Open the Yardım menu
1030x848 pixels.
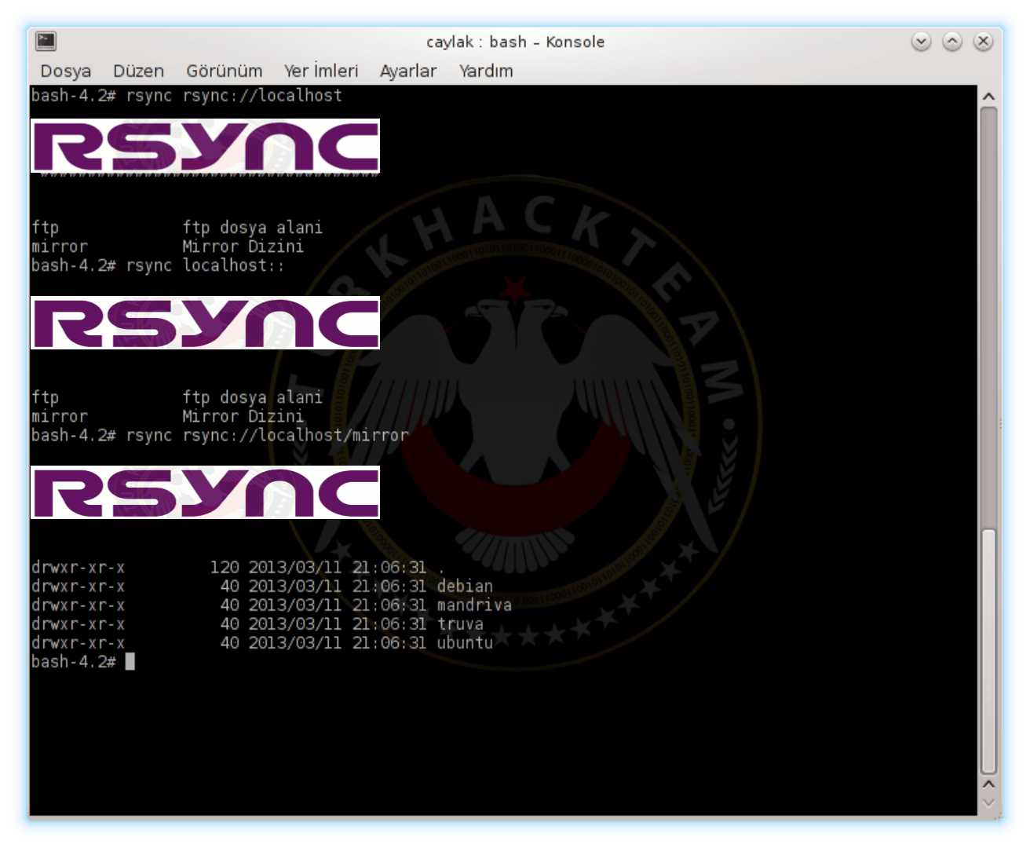click(x=486, y=71)
